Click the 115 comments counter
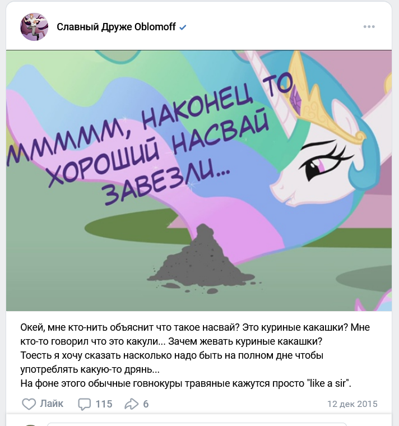Image resolution: width=399 pixels, height=426 pixels. click(x=104, y=404)
